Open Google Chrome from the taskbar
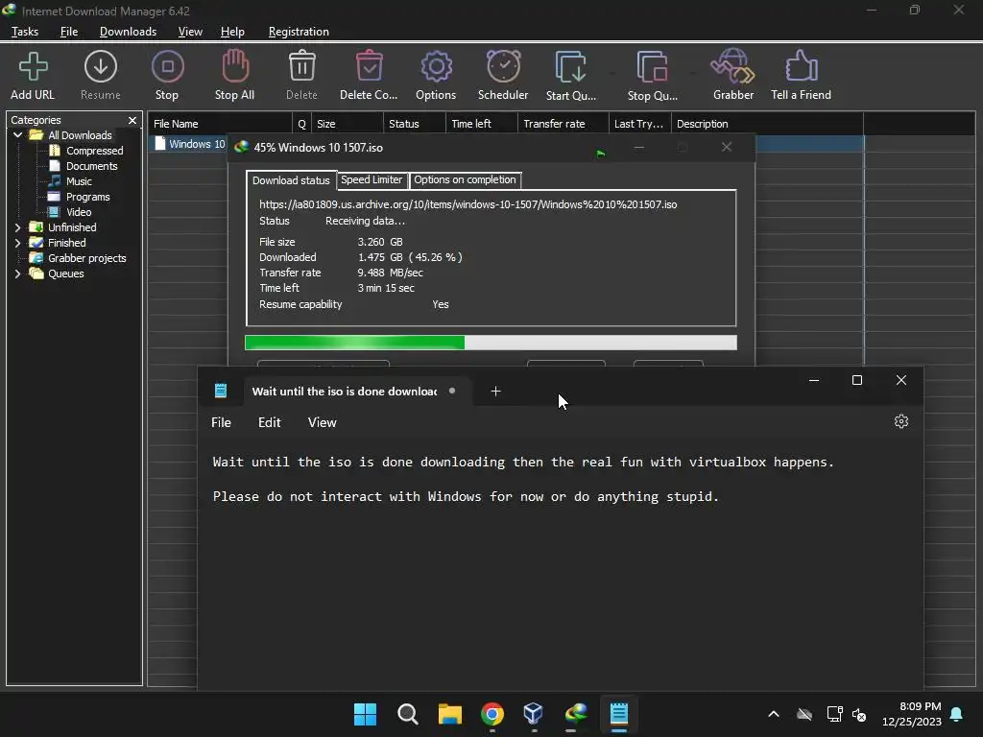 pos(492,714)
